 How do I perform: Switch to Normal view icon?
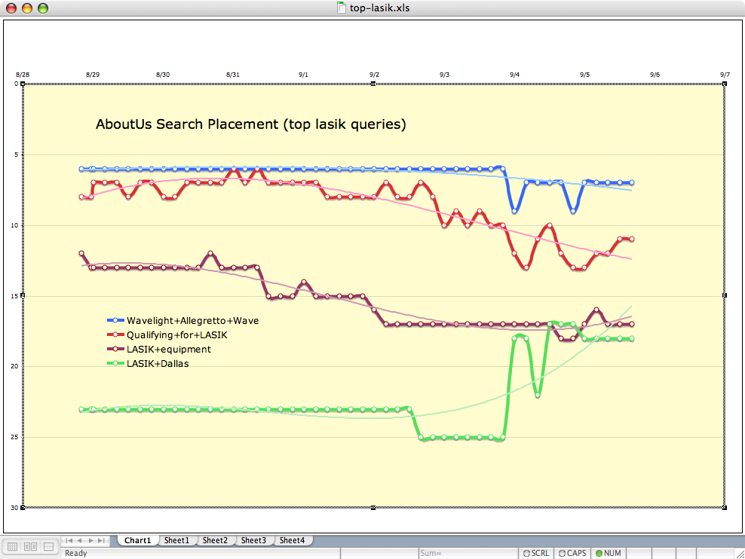pos(13,546)
